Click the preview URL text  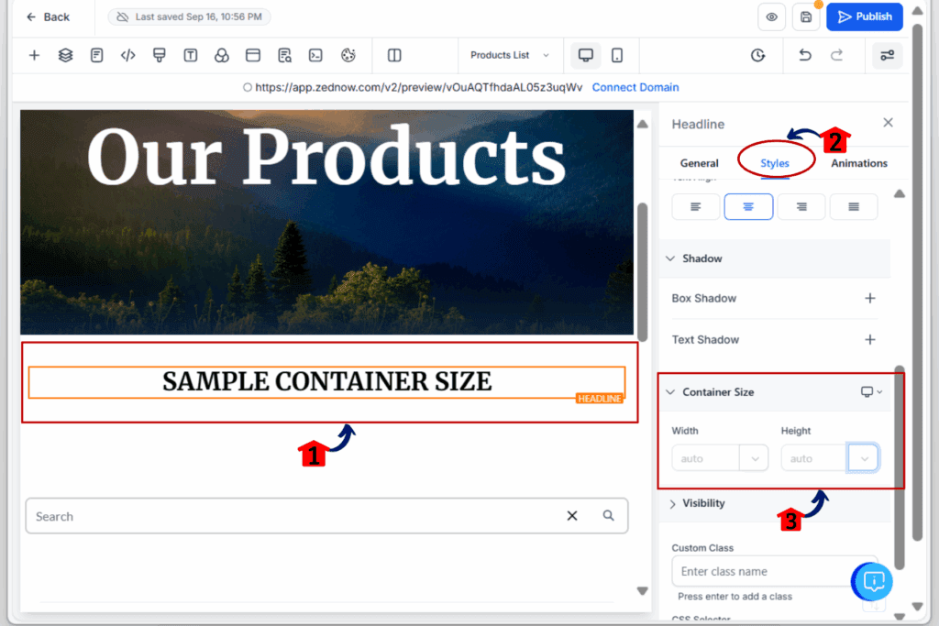[x=418, y=87]
